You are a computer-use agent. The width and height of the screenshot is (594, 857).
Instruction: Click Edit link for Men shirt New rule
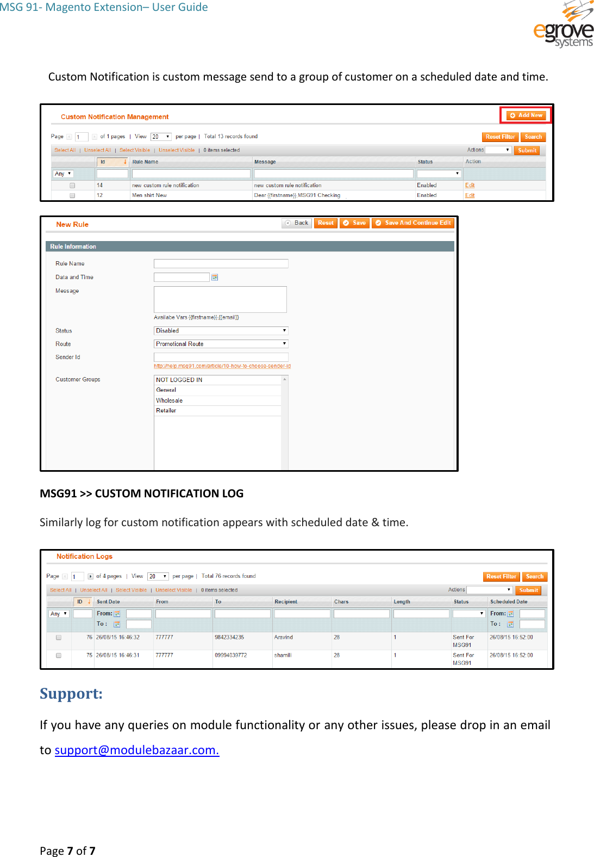pyautogui.click(x=470, y=195)
